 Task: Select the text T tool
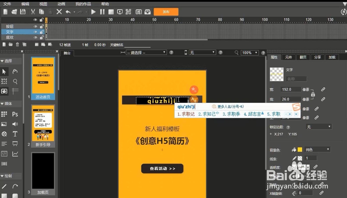[x=15, y=134]
